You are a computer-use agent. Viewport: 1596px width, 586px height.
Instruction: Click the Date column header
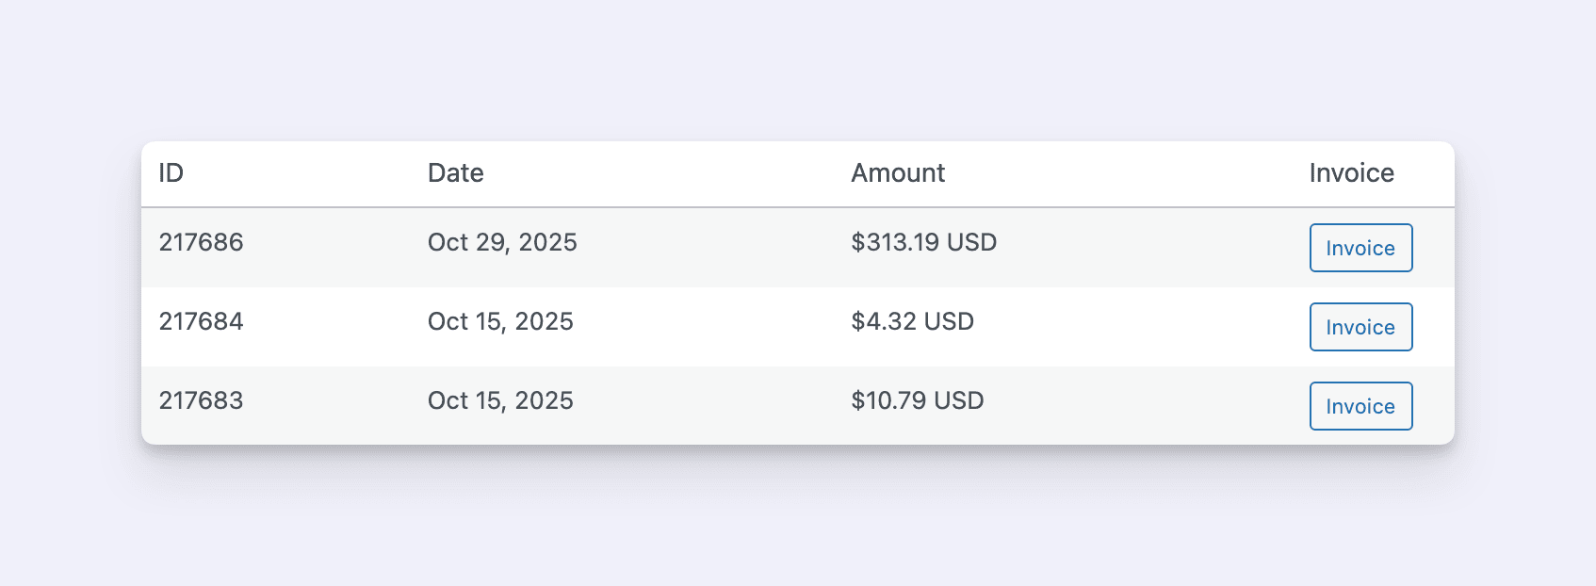pos(455,173)
